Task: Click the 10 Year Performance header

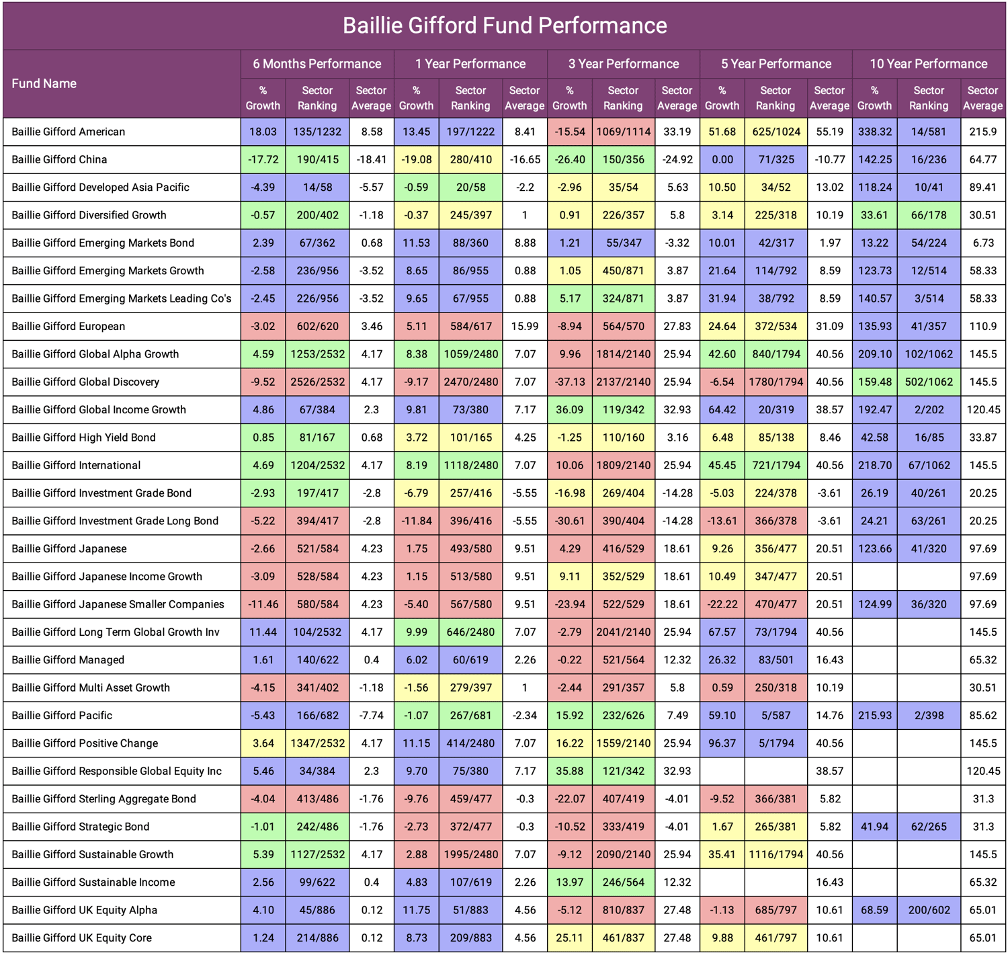Action: click(x=929, y=64)
